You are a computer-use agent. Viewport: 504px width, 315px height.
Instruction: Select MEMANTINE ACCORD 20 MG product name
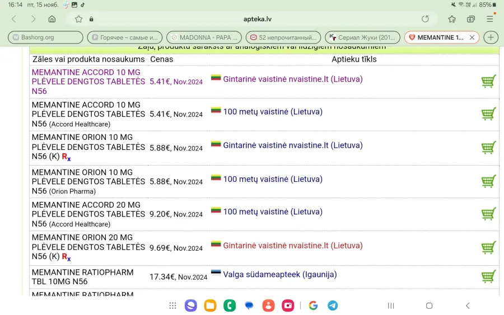88,214
